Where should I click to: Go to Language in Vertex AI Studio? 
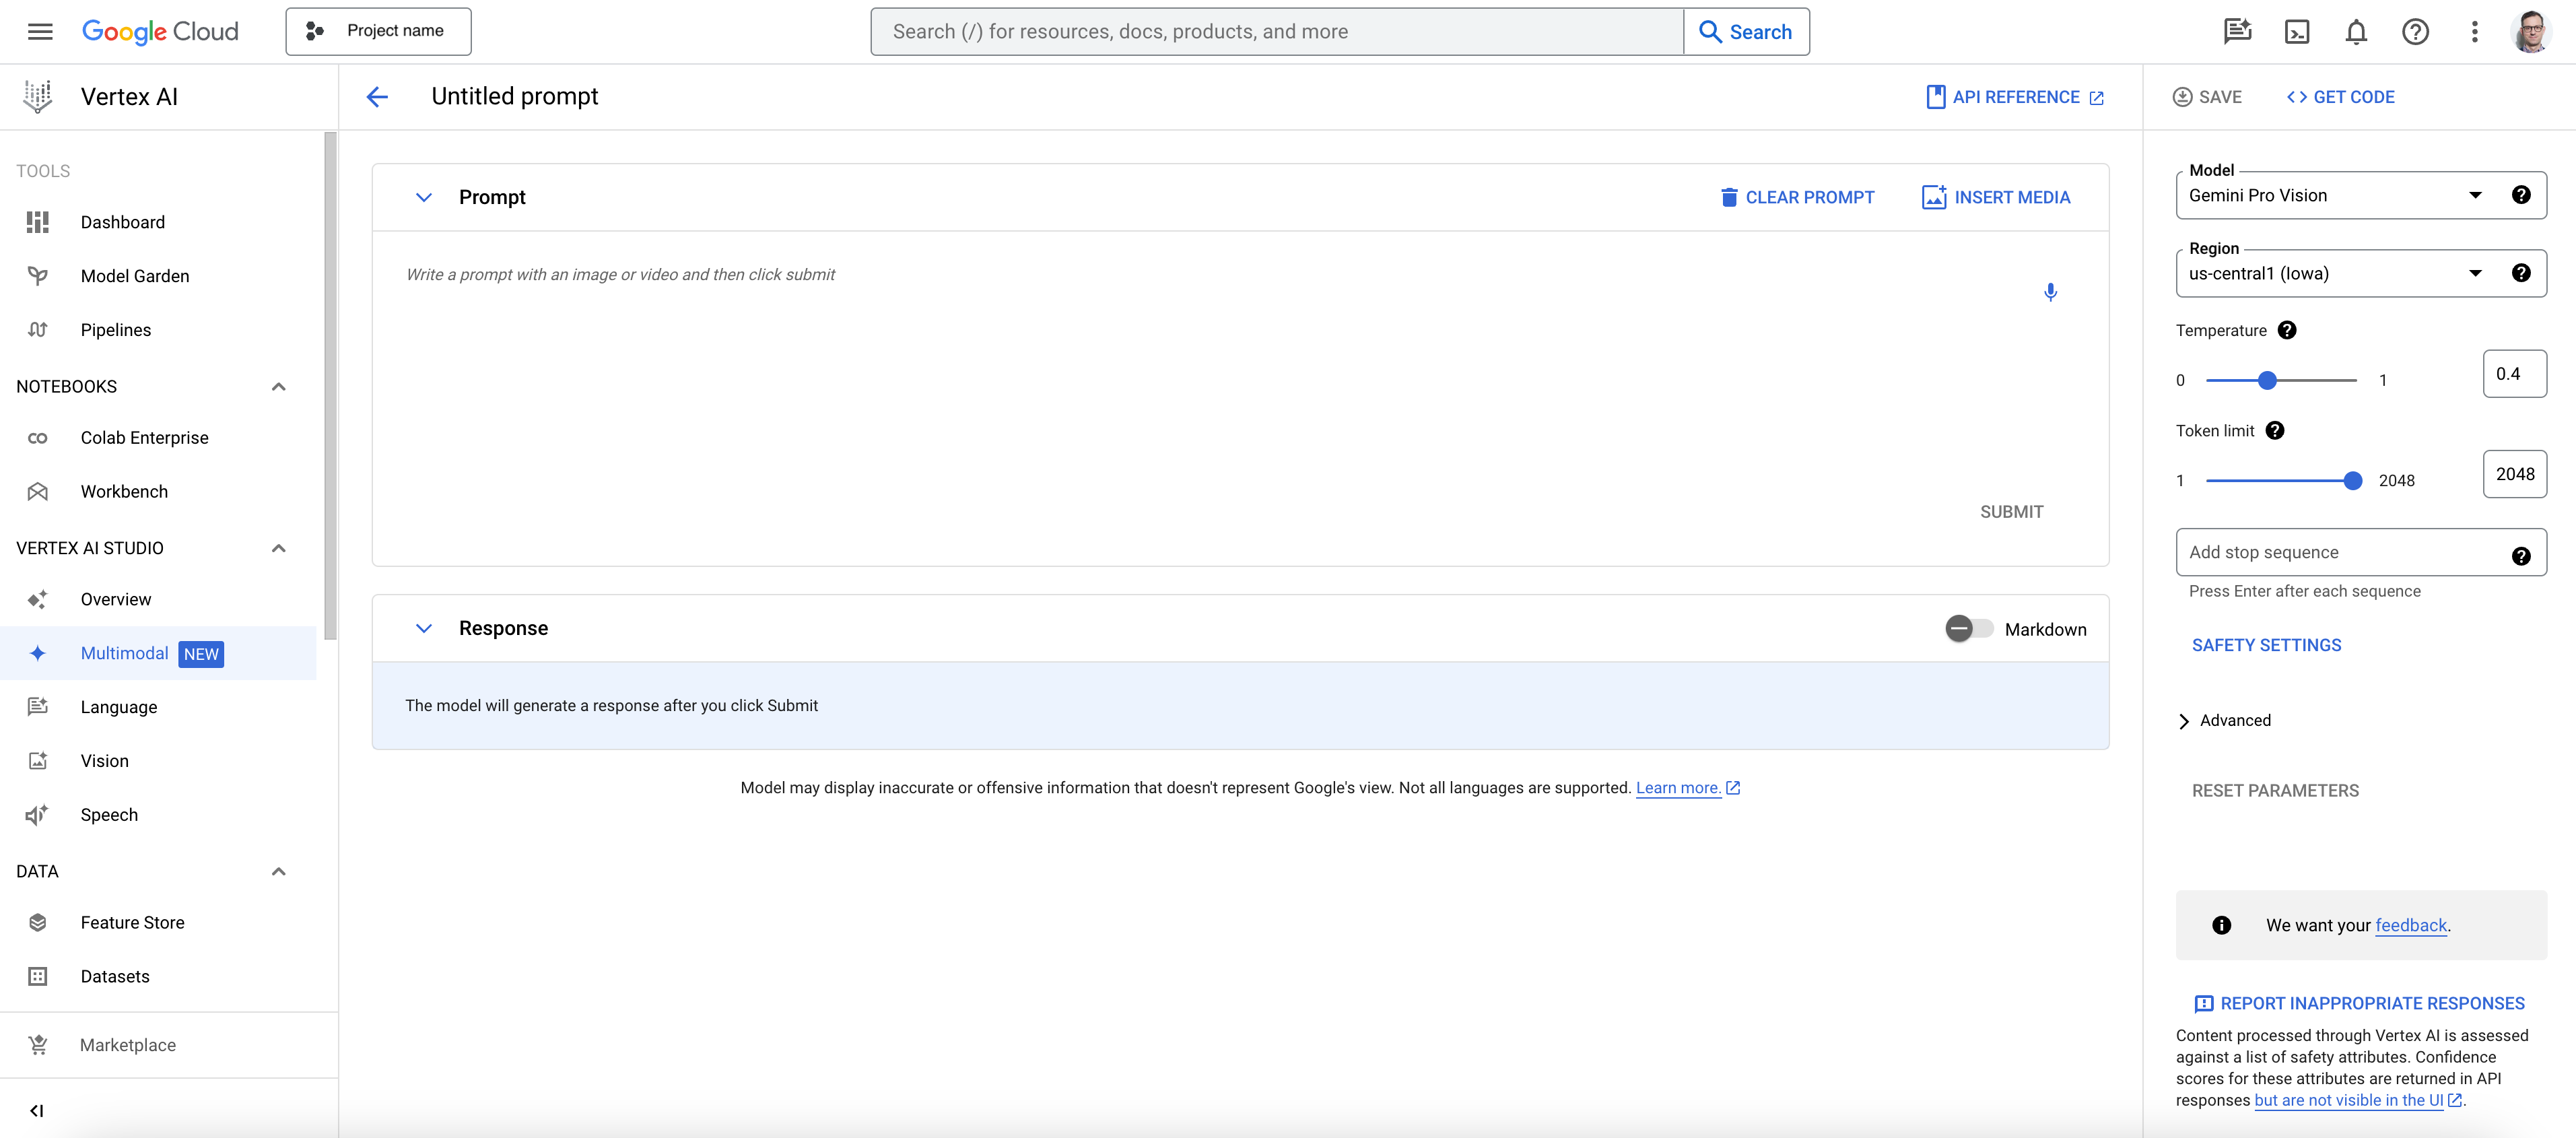click(x=119, y=707)
